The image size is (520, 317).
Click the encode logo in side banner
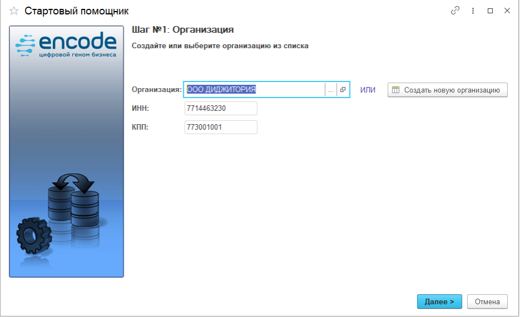(66, 44)
